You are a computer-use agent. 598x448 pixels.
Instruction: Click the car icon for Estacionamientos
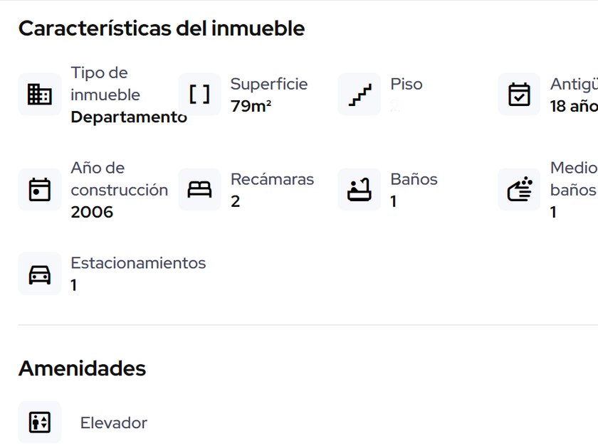tap(39, 274)
